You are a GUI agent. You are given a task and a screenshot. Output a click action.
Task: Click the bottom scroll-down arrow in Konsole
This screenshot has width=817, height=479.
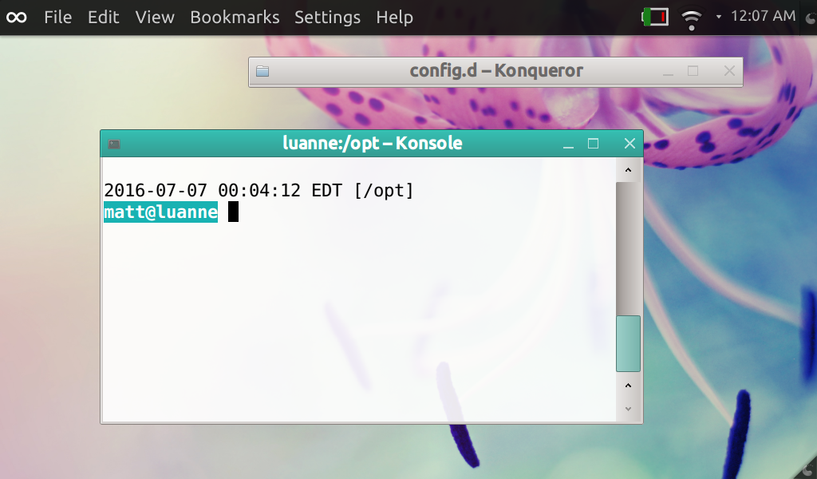pyautogui.click(x=628, y=408)
